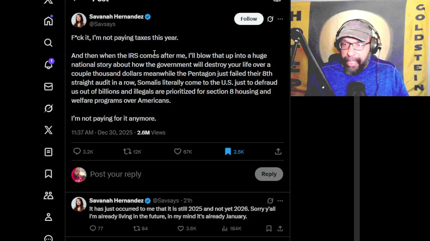Open repost menu on main post
430x241 pixels.
127,152
